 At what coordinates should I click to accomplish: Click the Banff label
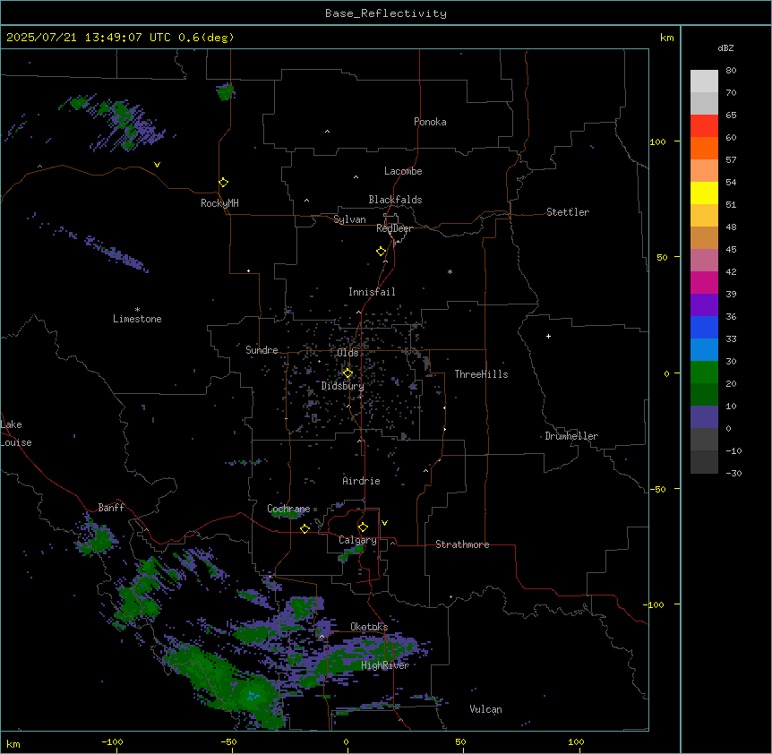[111, 508]
